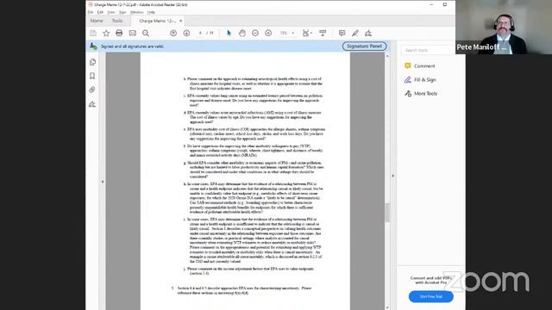The height and width of the screenshot is (310, 552).
Task: Open More Tools in right pane
Action: tap(425, 94)
